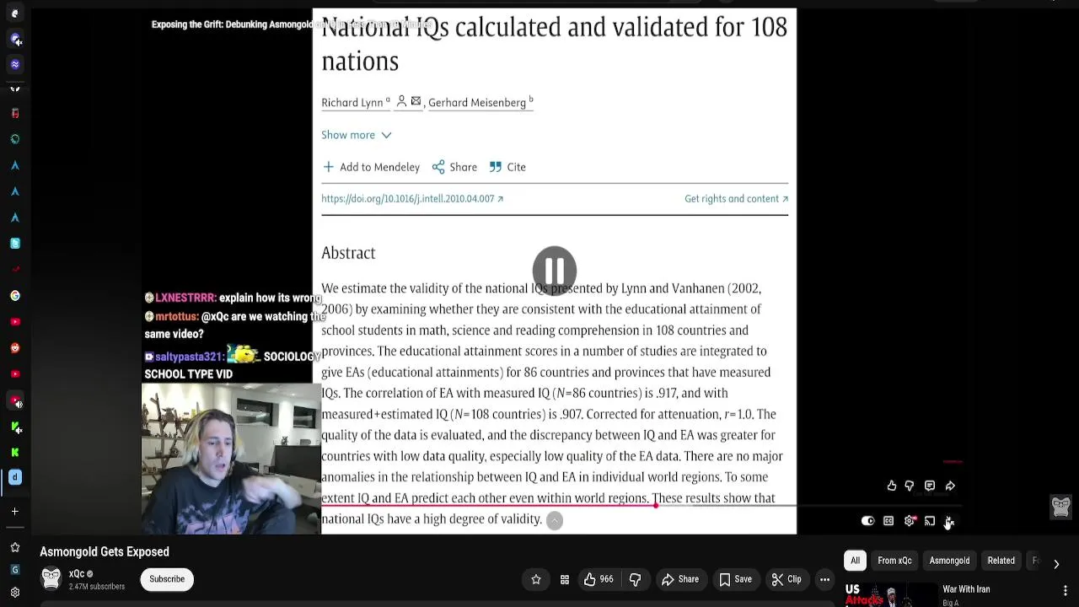Open comments icon in player overlay
The height and width of the screenshot is (607, 1079).
coord(930,486)
